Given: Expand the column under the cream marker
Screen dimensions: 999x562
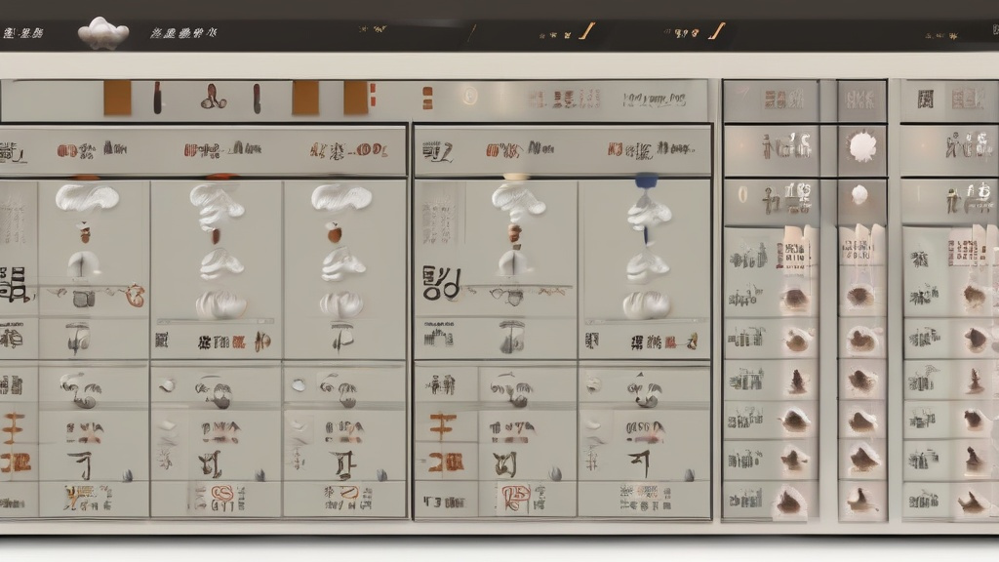Looking at the screenshot, I should coord(516,178).
